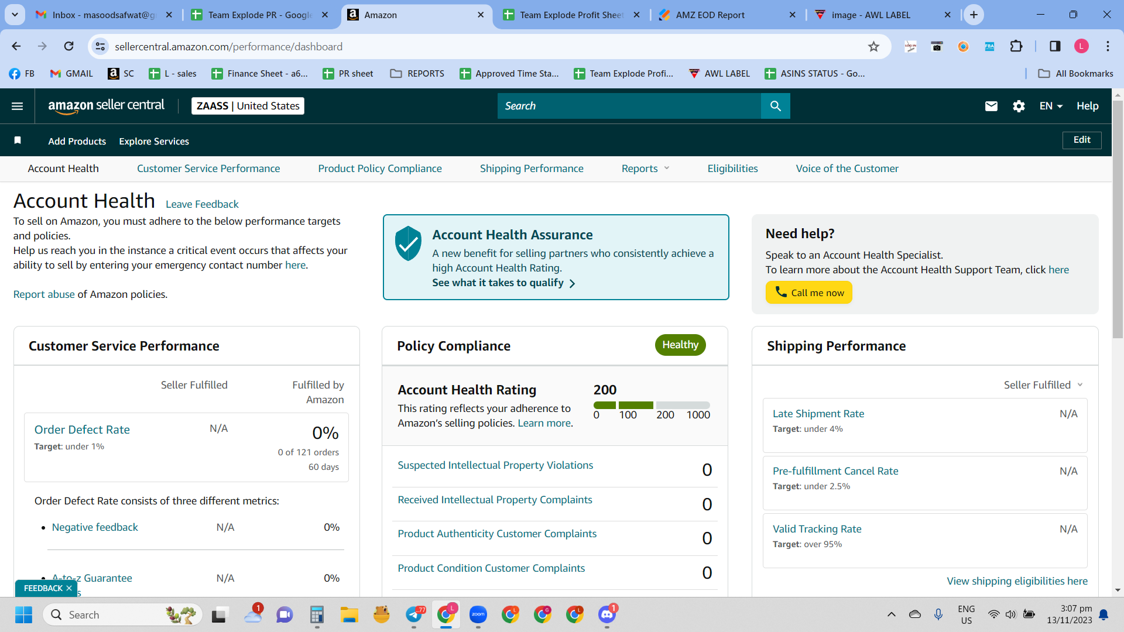Open Calculator from the taskbar
This screenshot has height=632, width=1124.
pyautogui.click(x=317, y=614)
